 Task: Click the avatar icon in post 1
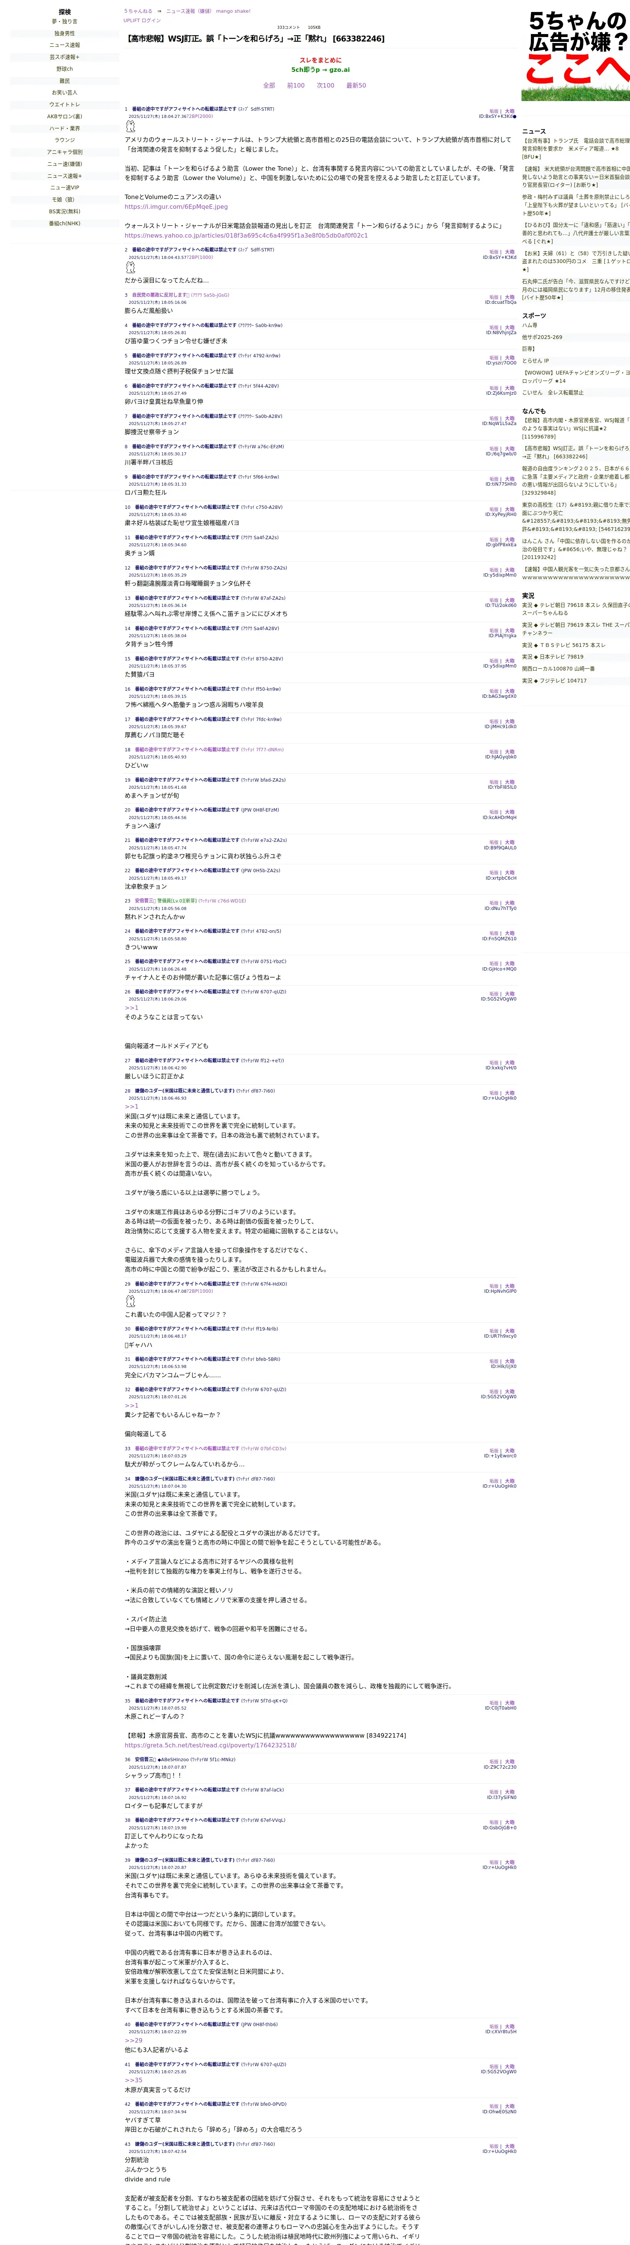click(x=130, y=126)
